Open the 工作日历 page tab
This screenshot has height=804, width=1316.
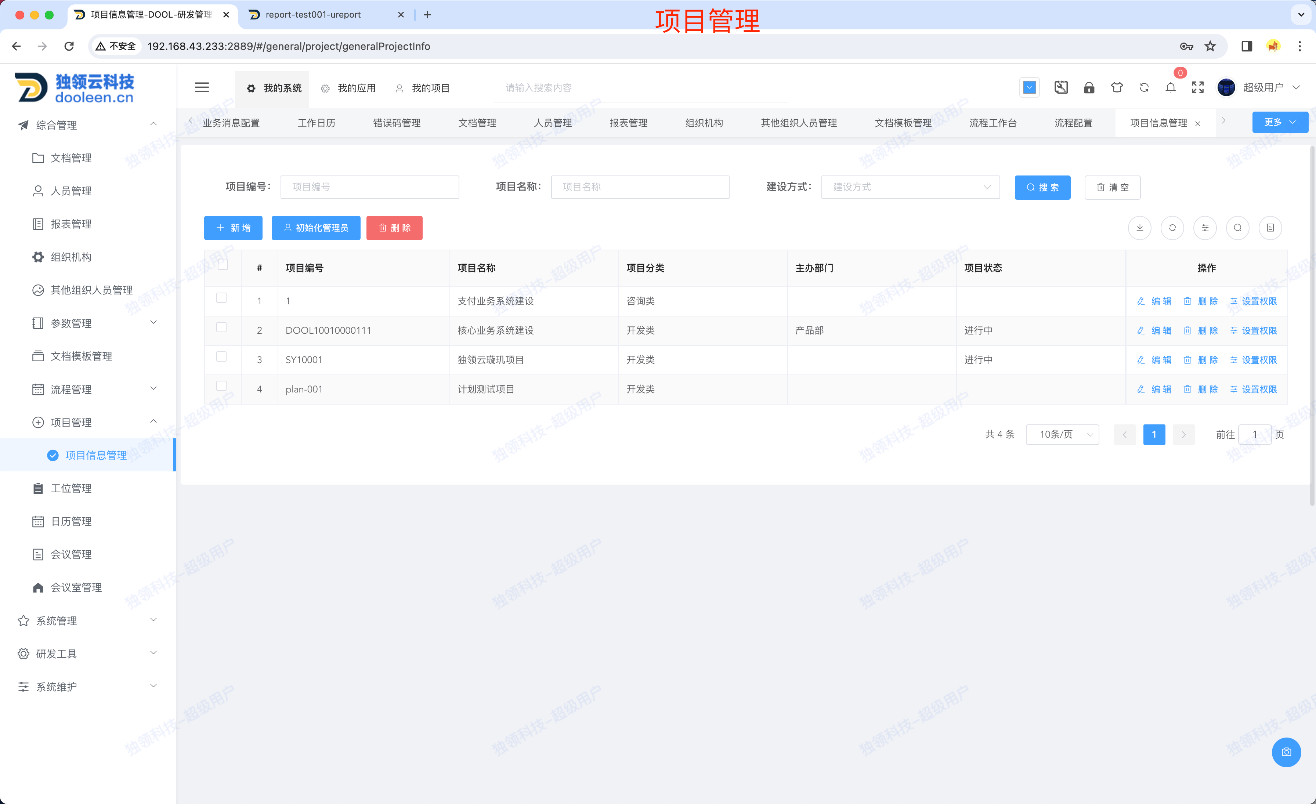pos(316,123)
